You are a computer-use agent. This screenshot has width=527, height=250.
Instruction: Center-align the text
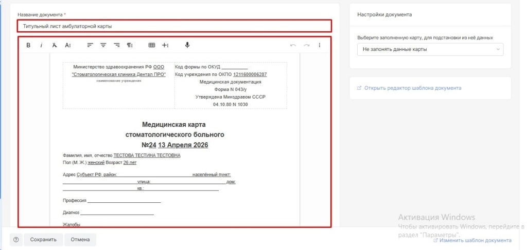(103, 45)
